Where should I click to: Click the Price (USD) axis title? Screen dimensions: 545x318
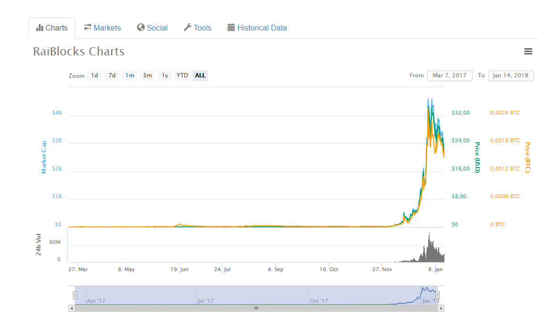478,157
